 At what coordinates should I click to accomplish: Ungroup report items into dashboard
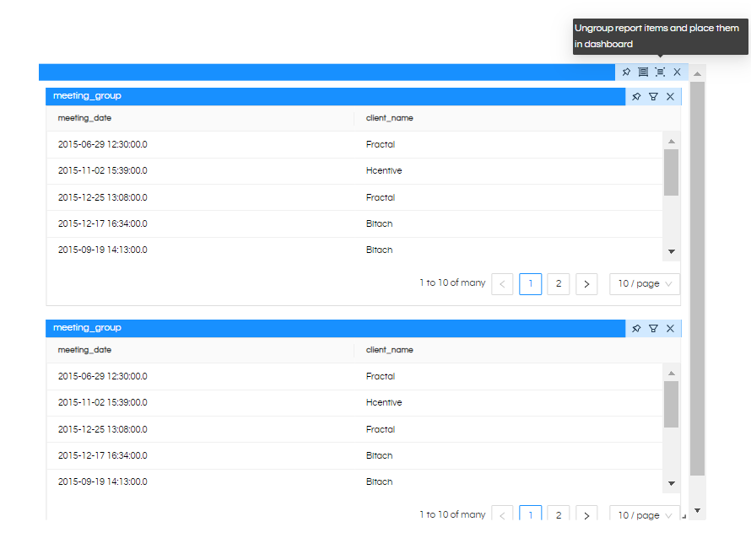point(660,73)
